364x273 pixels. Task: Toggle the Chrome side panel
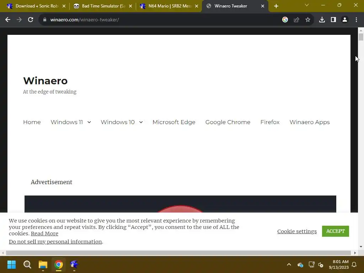point(333,20)
